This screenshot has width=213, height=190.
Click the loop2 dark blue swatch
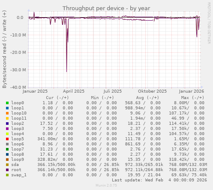point(7,124)
